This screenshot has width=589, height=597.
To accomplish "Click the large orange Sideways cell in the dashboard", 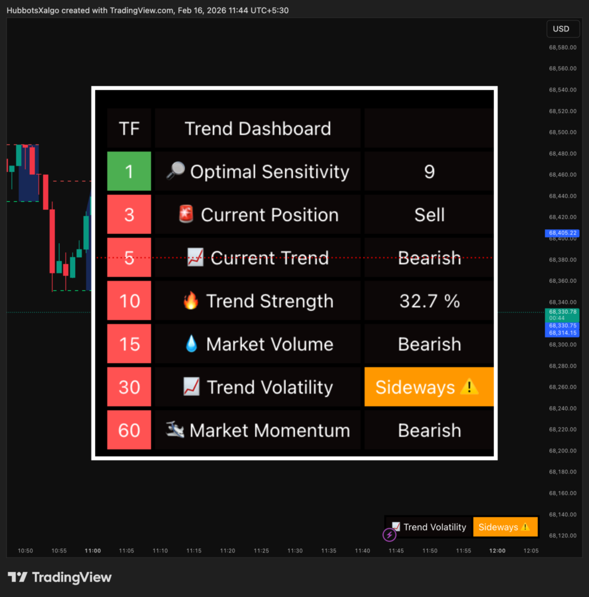I will [429, 387].
